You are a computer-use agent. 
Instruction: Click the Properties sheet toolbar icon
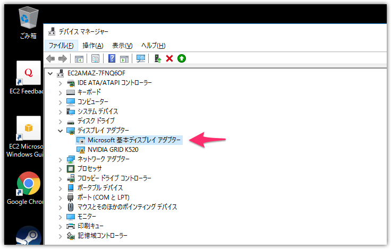coord(96,58)
